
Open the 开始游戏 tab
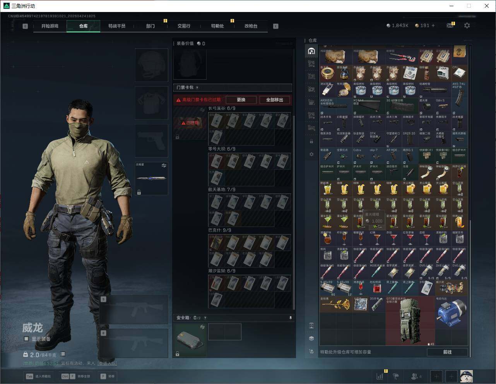[x=50, y=26]
